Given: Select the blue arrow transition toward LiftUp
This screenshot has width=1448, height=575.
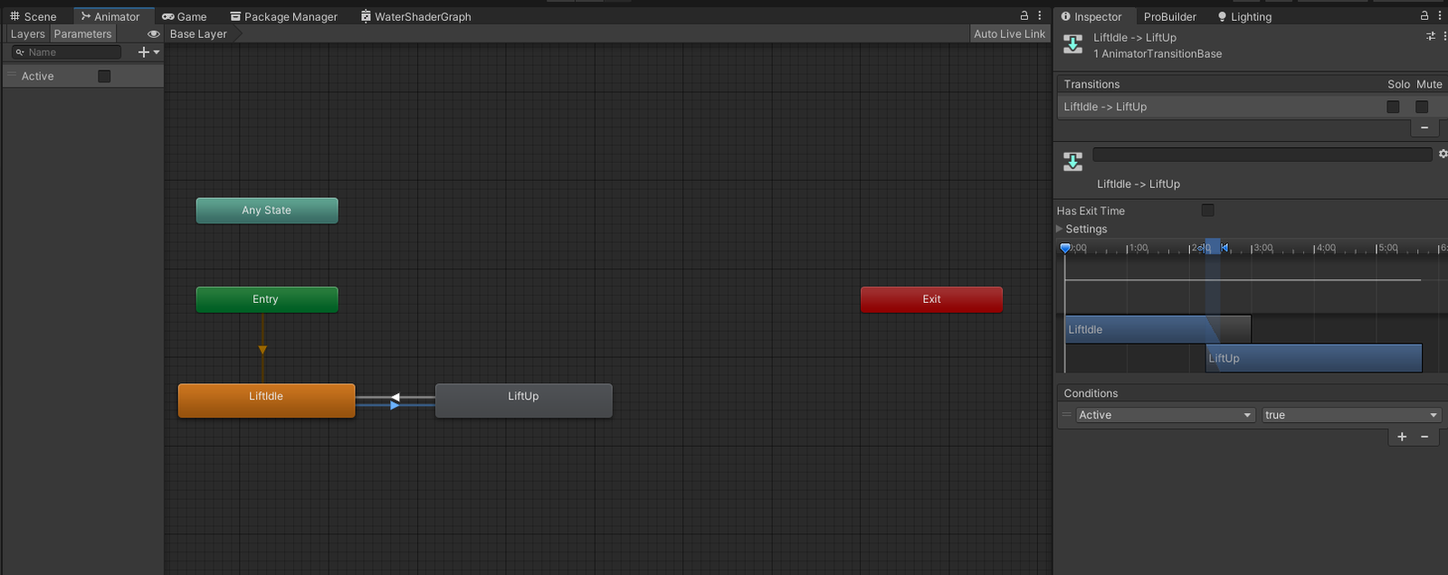Looking at the screenshot, I should (x=395, y=405).
